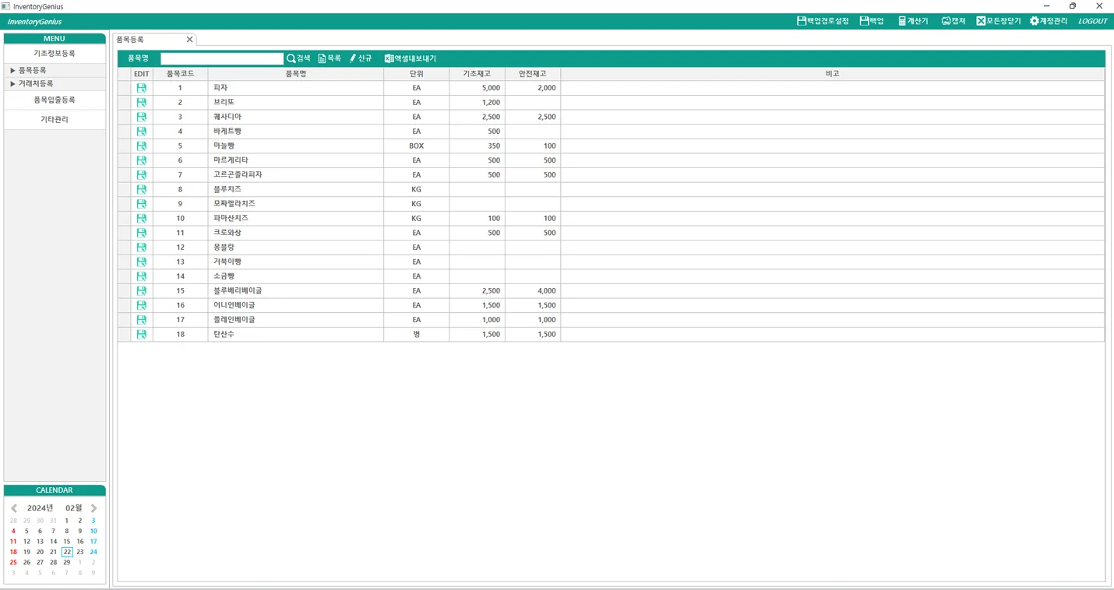Click the 검색 search button
The image size is (1114, 590).
pyautogui.click(x=298, y=58)
